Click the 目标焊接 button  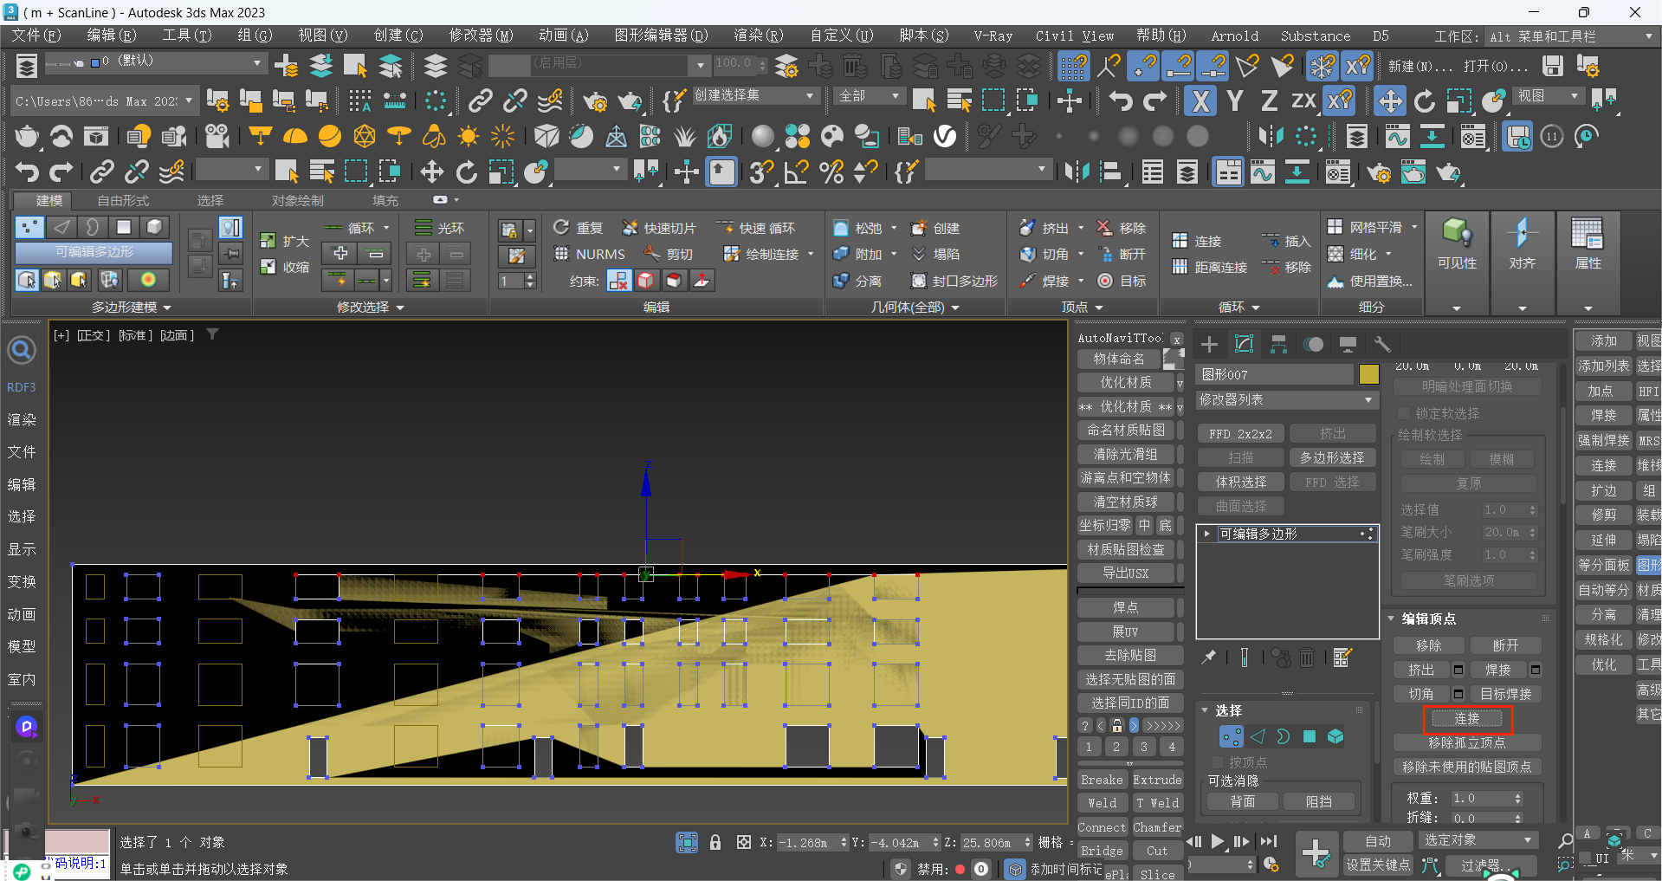pyautogui.click(x=1506, y=694)
